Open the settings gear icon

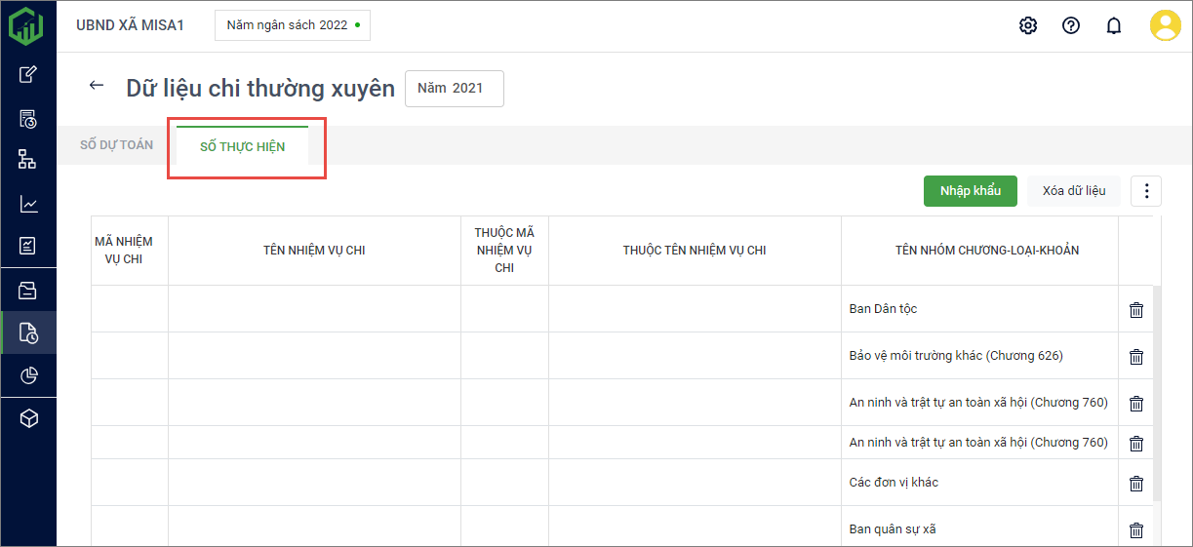[1028, 25]
